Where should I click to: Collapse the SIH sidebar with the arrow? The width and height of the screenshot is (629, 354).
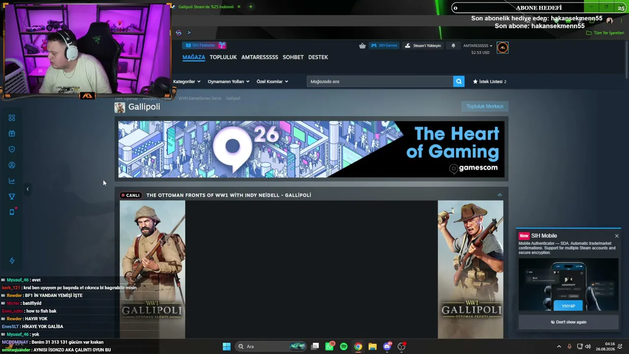click(x=28, y=189)
